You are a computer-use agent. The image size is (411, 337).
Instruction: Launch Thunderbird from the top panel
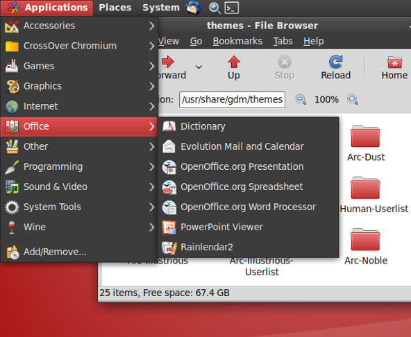point(193,8)
